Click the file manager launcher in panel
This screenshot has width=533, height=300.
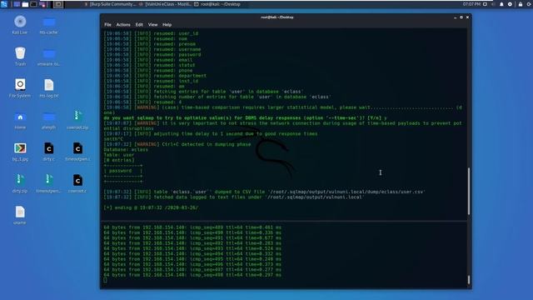(25, 4)
